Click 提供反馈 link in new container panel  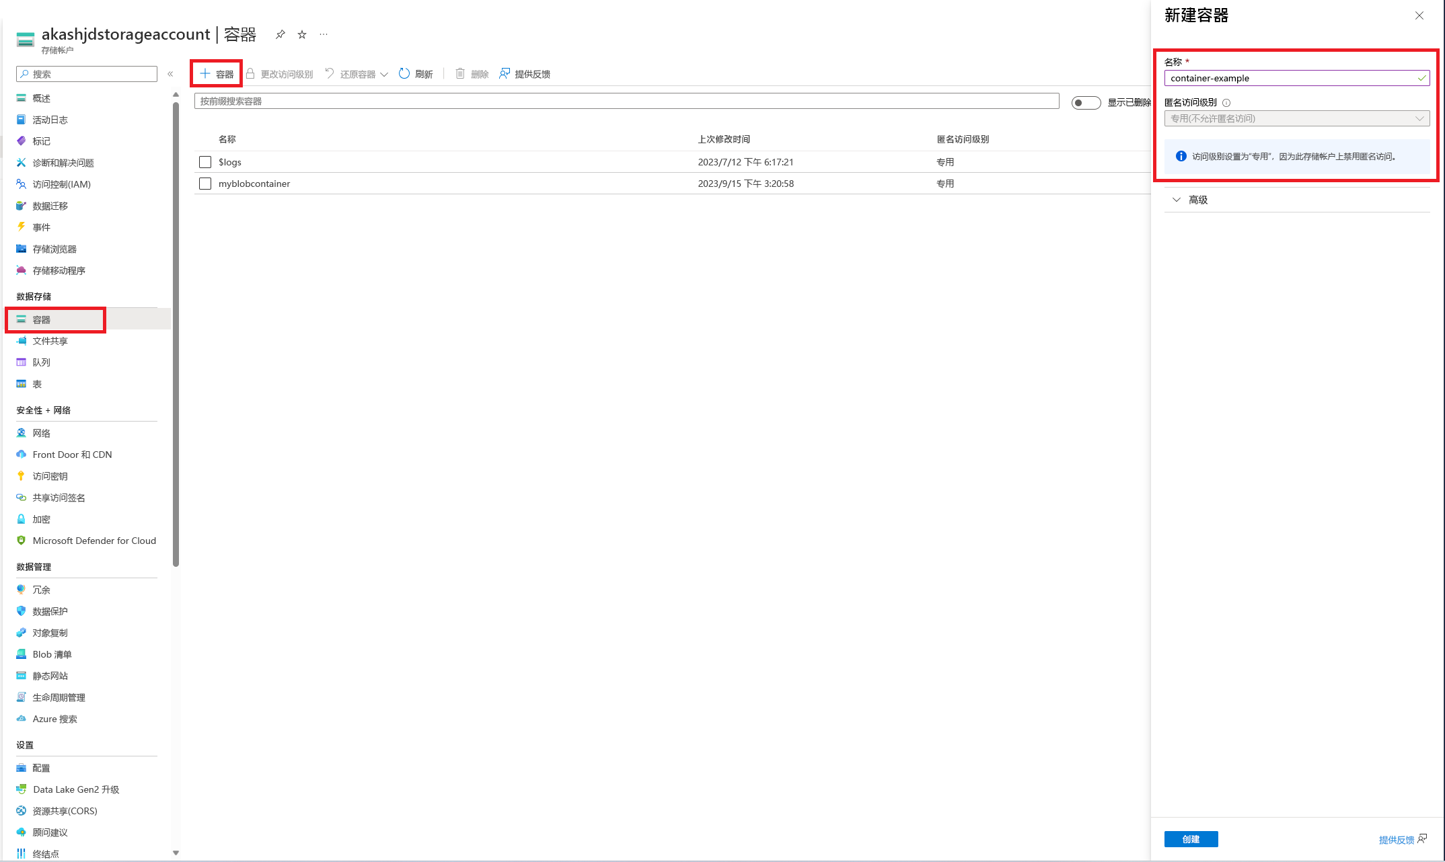point(1403,839)
